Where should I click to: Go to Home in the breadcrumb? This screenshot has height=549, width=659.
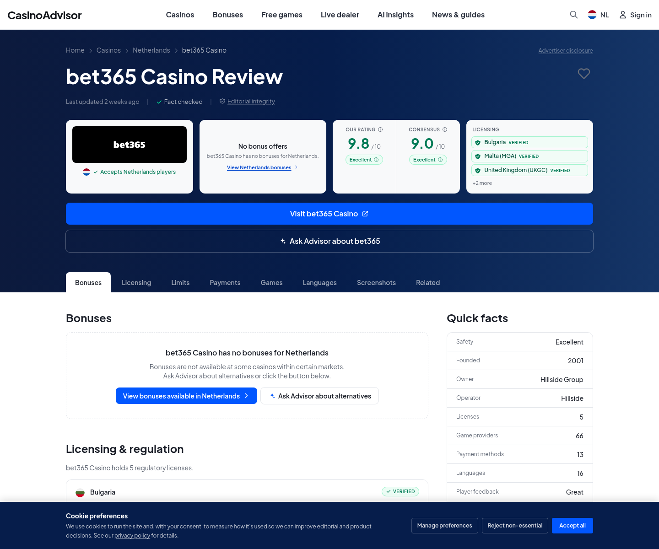pyautogui.click(x=75, y=50)
